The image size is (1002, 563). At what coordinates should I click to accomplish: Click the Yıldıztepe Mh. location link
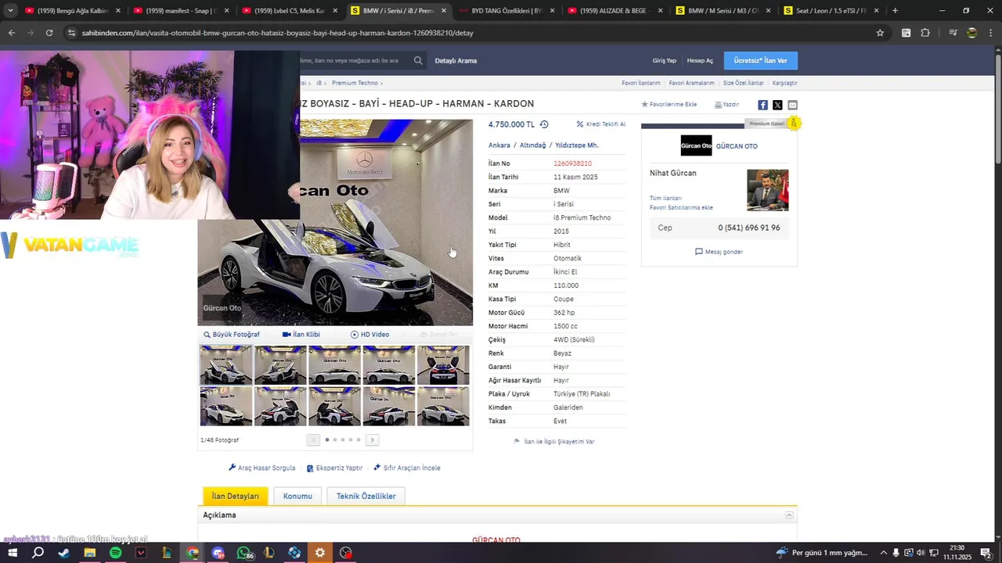(x=577, y=145)
